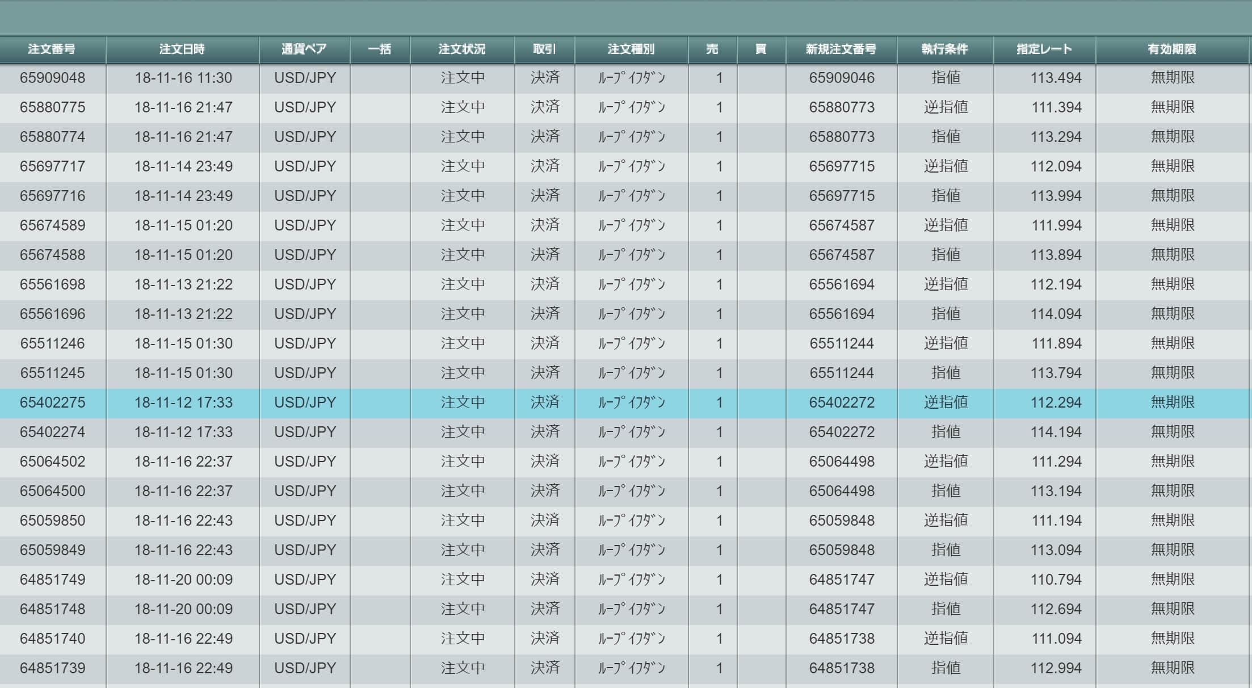Click the 注文種別 column header
1252x688 pixels.
point(631,49)
